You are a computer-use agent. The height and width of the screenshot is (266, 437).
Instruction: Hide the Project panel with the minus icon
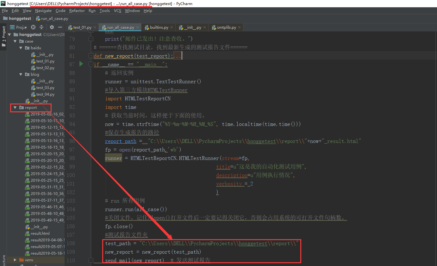click(60, 27)
